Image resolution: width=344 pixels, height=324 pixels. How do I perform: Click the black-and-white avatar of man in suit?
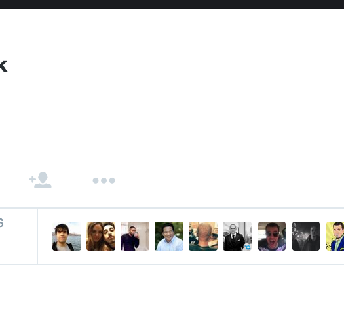tap(237, 236)
